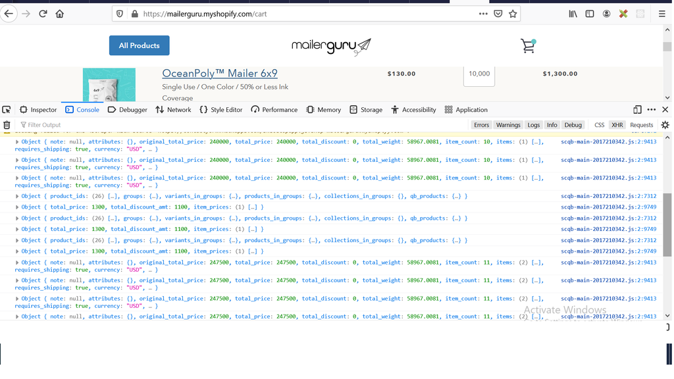Screen dimensions: 674x379
Task: Show site security padlock info
Action: pos(134,14)
